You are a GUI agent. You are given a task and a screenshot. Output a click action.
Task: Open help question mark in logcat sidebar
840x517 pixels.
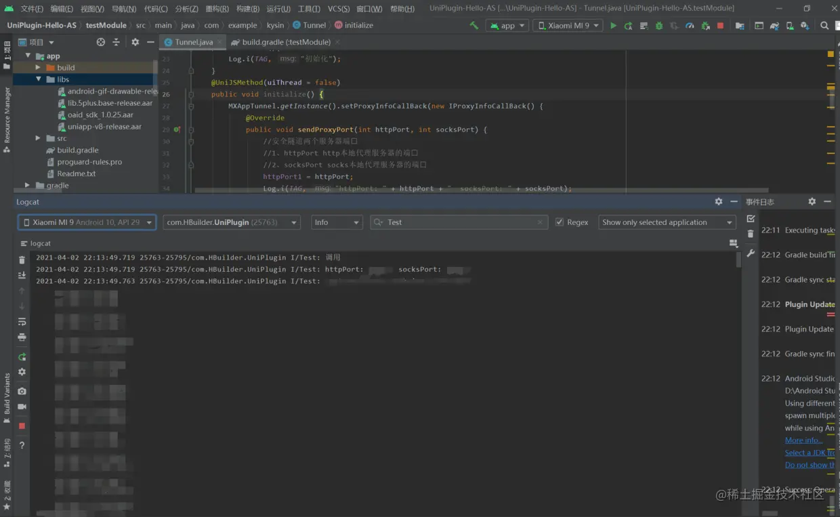coord(22,445)
